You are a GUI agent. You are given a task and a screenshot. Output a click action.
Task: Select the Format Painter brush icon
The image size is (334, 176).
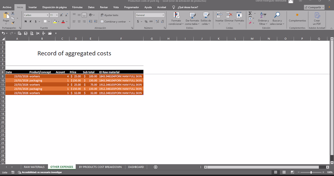(x=13, y=22)
